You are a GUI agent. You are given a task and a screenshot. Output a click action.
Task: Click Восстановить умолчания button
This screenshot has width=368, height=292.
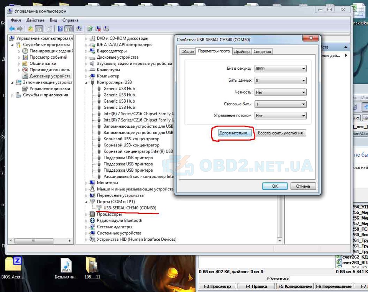click(280, 133)
